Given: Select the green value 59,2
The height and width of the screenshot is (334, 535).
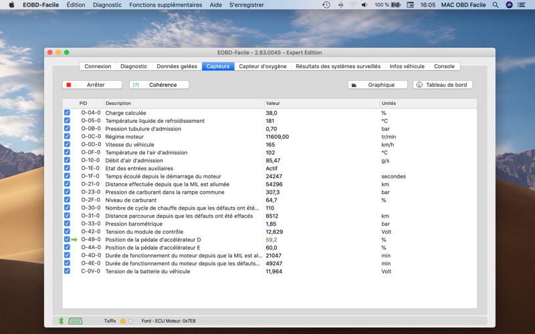Looking at the screenshot, I should point(272,240).
